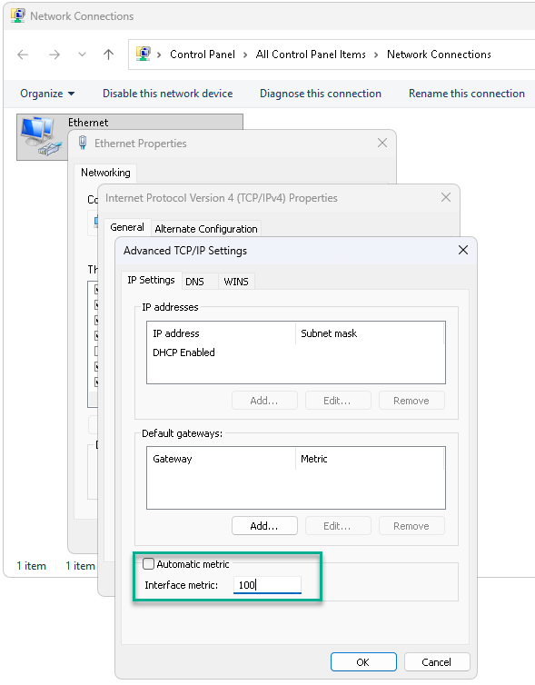Viewport: 535px width, 685px height.
Task: Go up one folder level
Action: pos(108,55)
